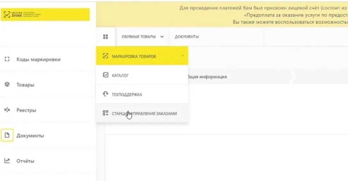Click the Товары cube icon
Image resolution: width=348 pixels, height=181 pixels.
[7, 85]
